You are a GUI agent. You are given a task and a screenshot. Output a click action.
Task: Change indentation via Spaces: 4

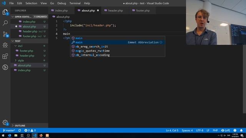[187, 130]
